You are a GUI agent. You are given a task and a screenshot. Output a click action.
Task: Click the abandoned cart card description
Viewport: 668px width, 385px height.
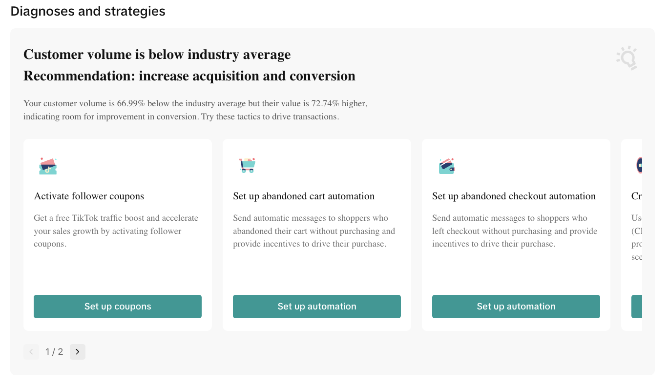(x=313, y=231)
